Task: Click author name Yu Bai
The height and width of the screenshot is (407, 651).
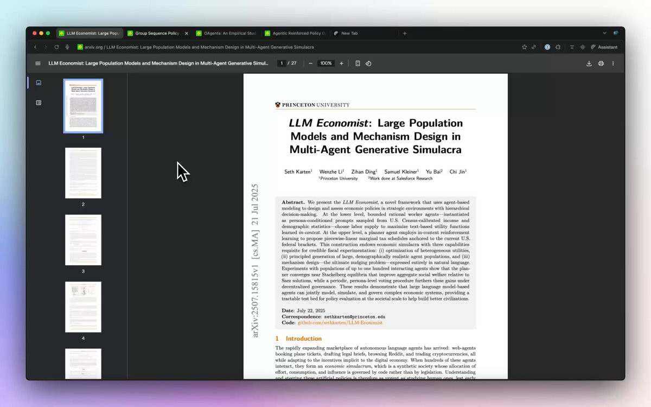Action: (434, 171)
